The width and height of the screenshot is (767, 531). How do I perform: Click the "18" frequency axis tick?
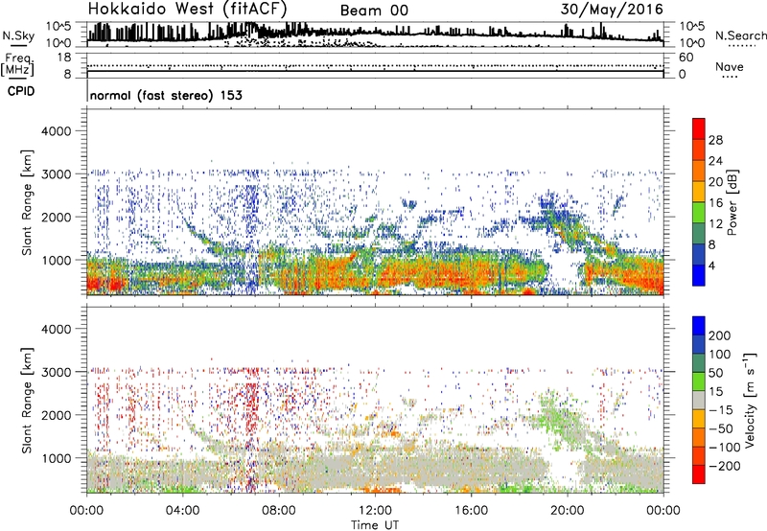click(x=64, y=58)
